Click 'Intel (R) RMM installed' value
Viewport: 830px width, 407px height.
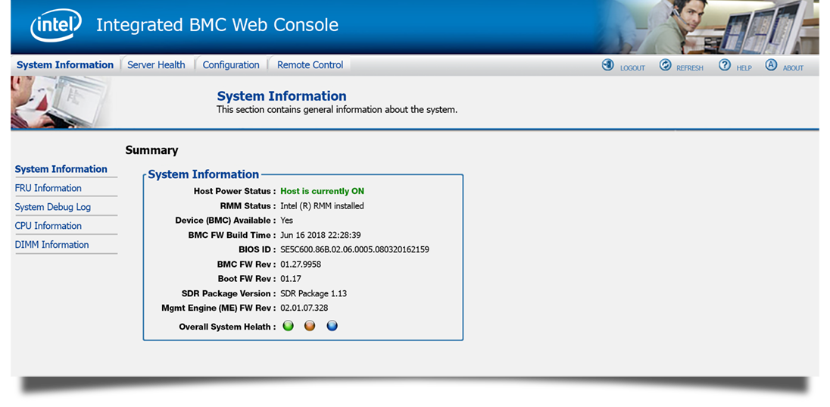(323, 205)
